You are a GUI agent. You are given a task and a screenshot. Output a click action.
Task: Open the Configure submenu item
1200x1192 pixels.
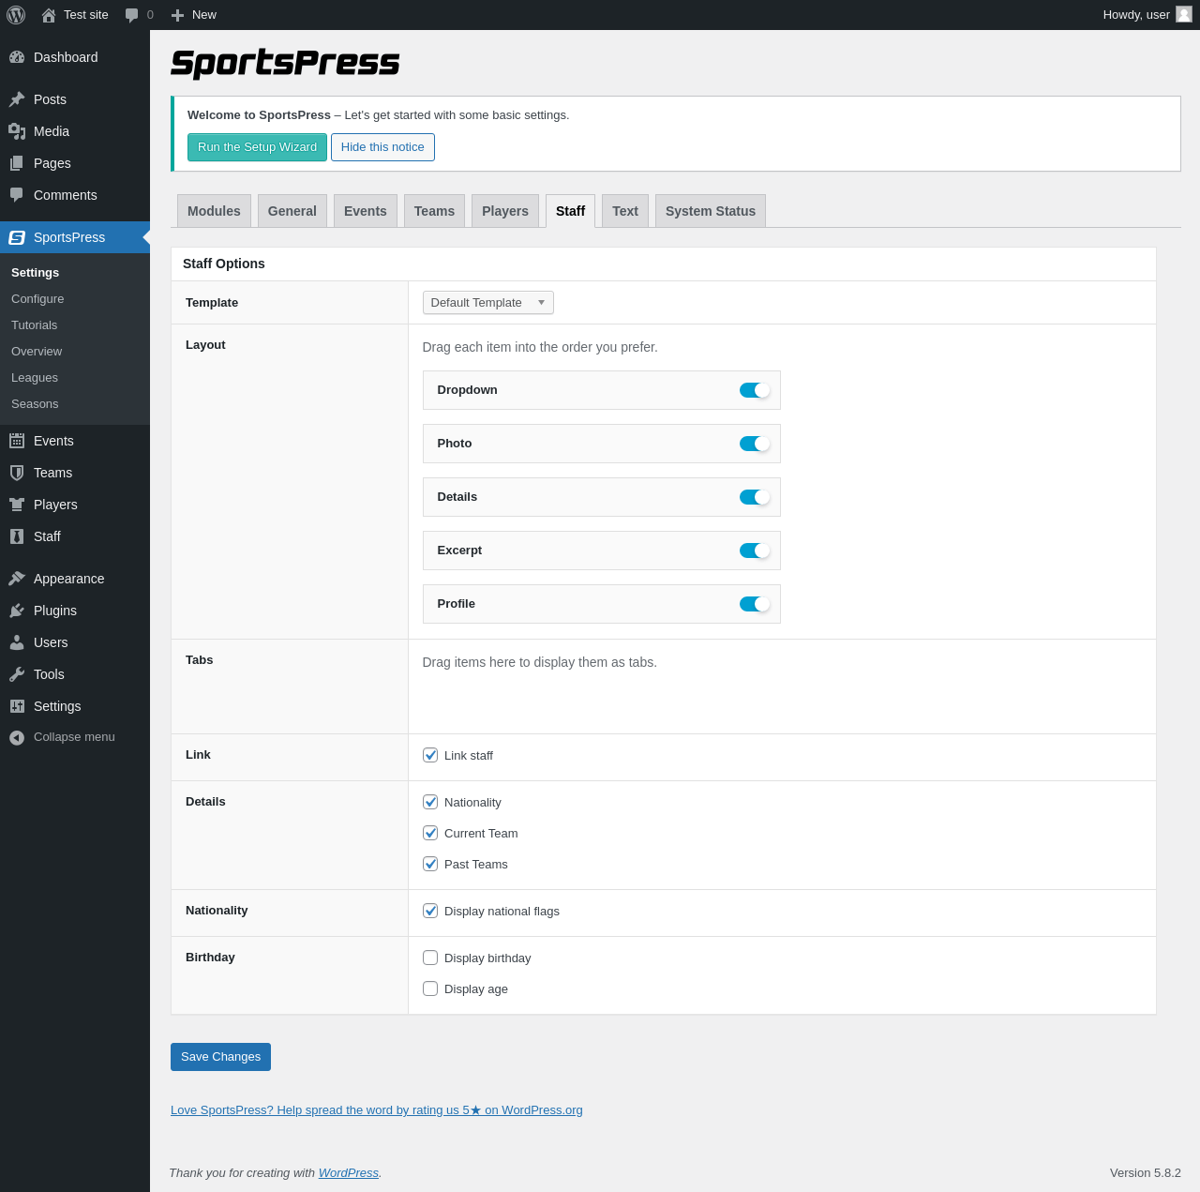click(37, 299)
